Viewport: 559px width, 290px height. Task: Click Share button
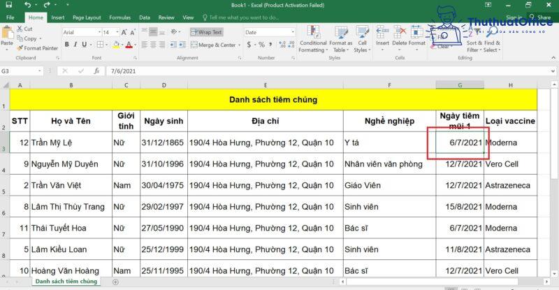540,17
